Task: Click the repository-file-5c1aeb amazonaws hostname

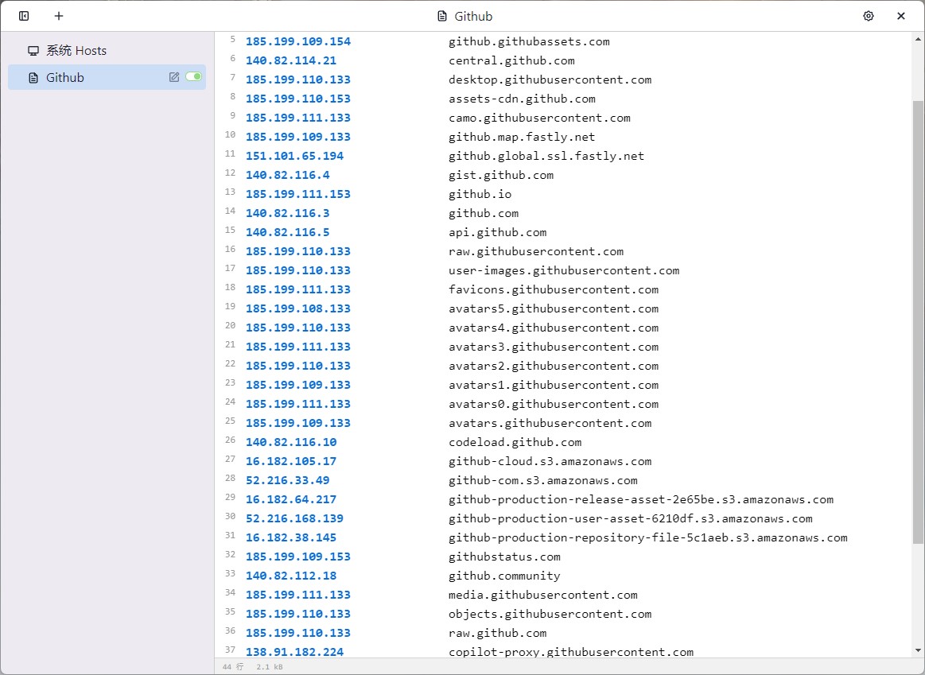Action: 647,537
